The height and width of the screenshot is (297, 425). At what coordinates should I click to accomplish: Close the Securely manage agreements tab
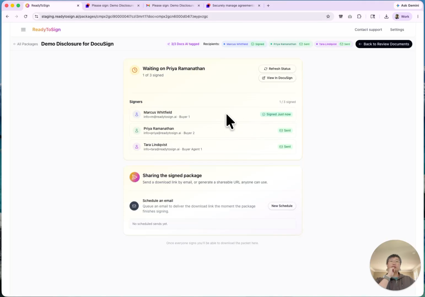click(x=259, y=5)
